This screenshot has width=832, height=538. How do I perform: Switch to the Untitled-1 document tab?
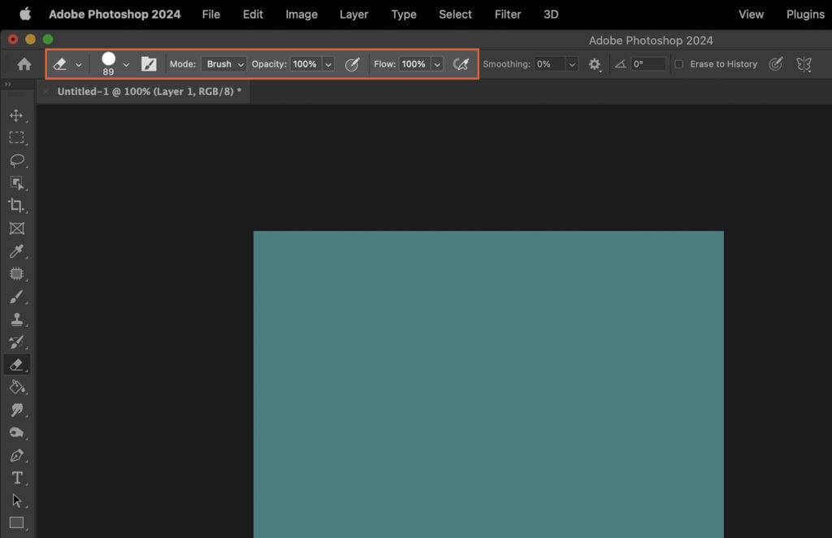coord(146,92)
